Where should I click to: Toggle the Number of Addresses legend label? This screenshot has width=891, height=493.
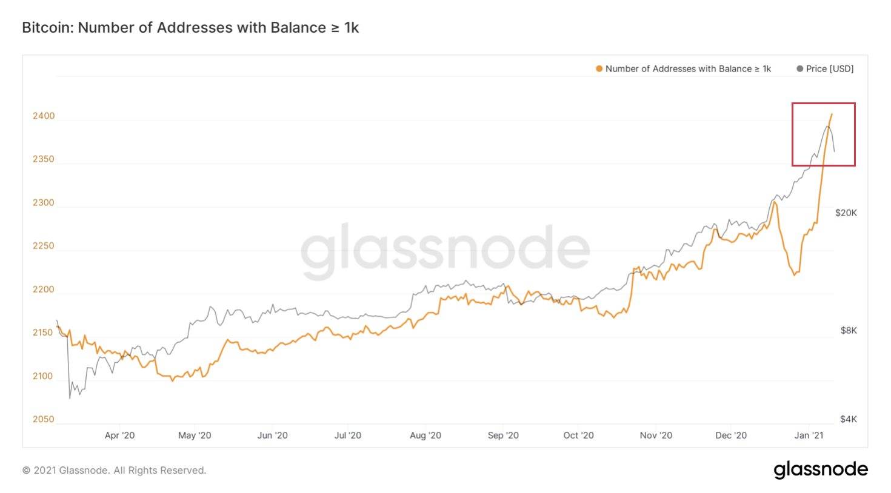688,69
